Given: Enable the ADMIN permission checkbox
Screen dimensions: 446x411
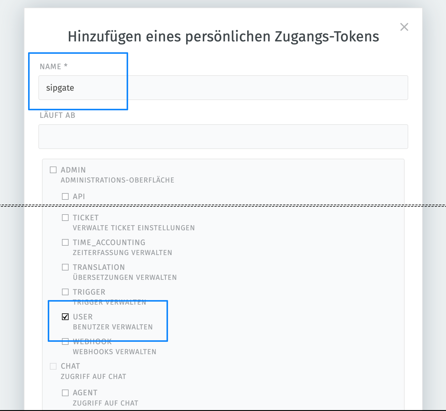Looking at the screenshot, I should coord(53,170).
